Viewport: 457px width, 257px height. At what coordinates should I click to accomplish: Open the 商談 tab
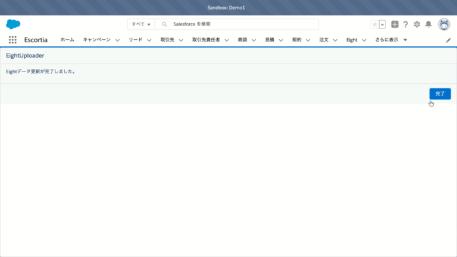pos(242,40)
